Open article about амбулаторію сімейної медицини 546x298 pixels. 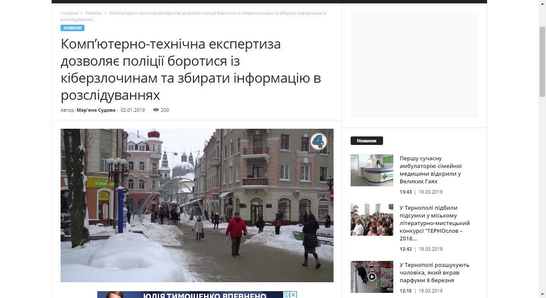click(x=430, y=170)
